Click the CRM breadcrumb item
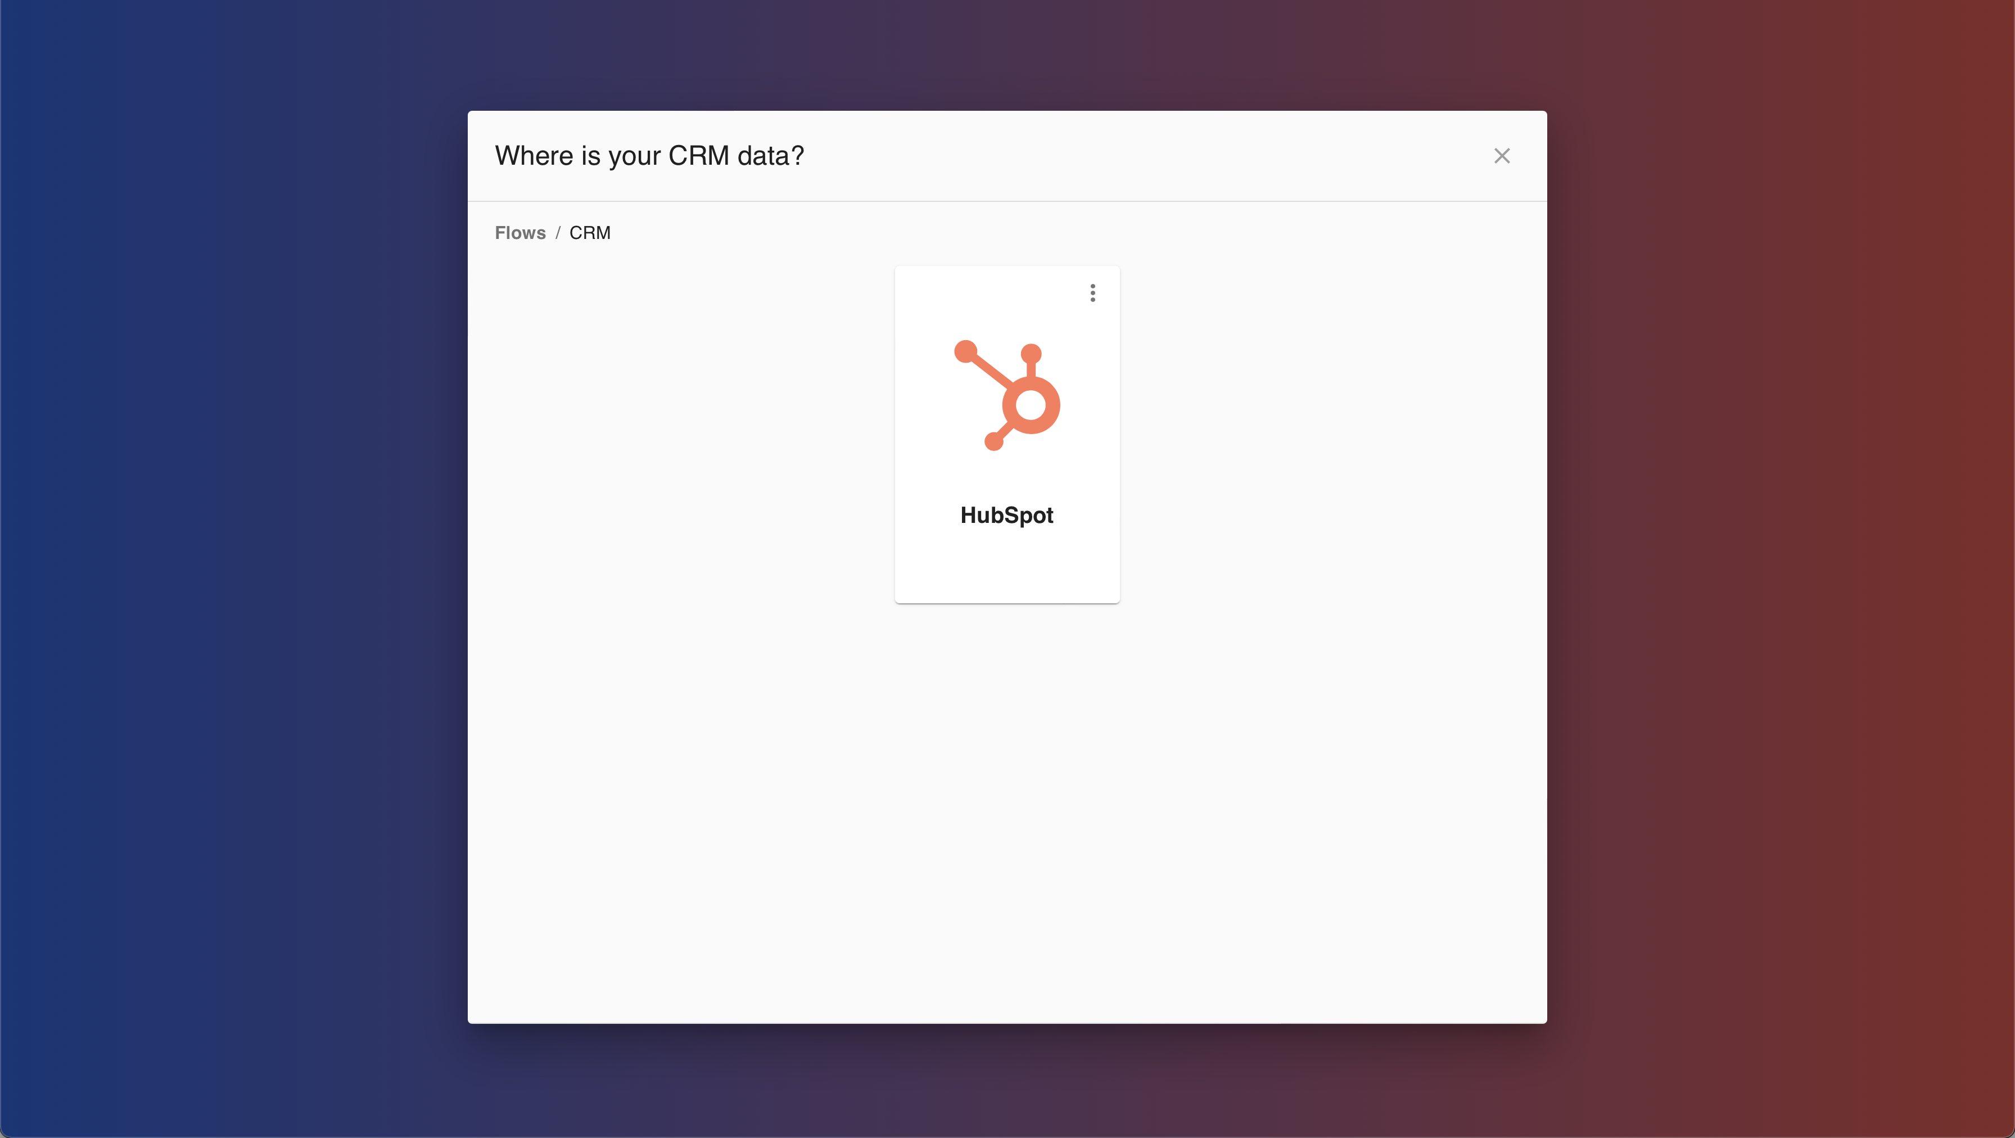2015x1138 pixels. point(590,233)
